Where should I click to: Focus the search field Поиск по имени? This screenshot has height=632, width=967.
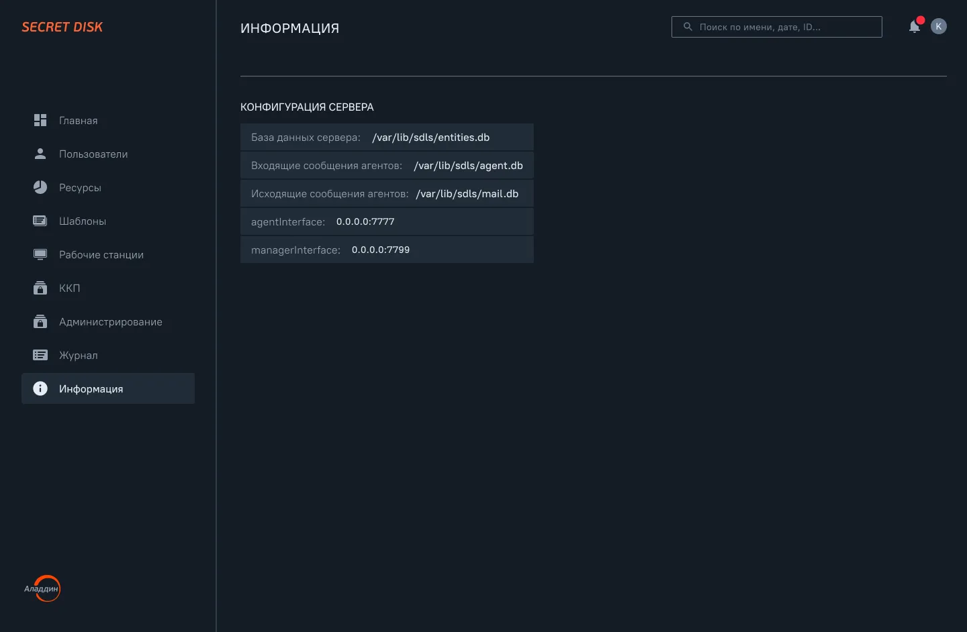(776, 27)
